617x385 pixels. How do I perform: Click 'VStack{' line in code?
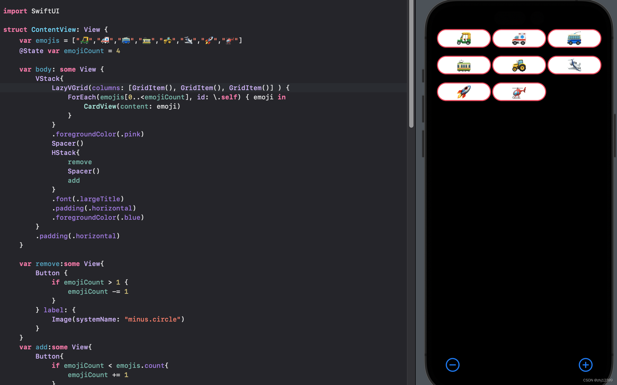[x=50, y=78]
